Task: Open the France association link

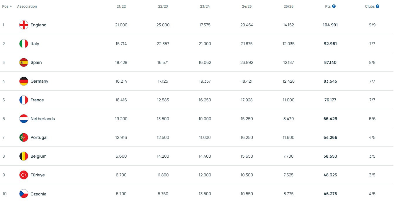Action: tap(37, 100)
